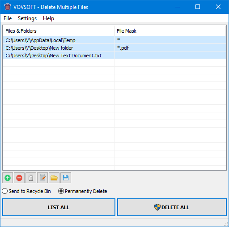Open the File menu

pyautogui.click(x=8, y=18)
